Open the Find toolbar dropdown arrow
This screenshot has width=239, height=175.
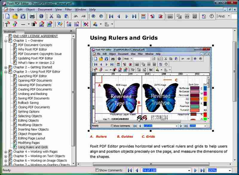click(229, 16)
